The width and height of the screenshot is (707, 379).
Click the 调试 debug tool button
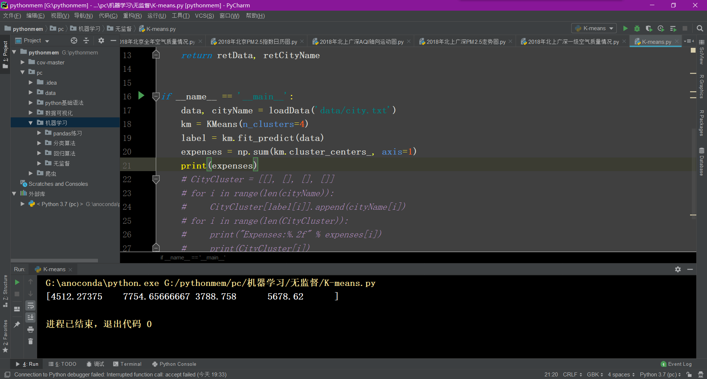coord(95,364)
